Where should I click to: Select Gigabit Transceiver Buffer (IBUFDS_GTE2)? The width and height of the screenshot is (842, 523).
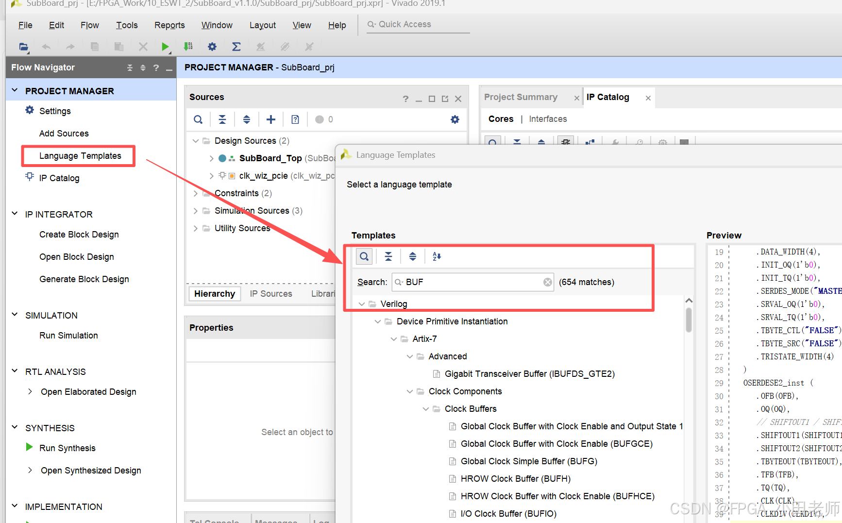[530, 374]
